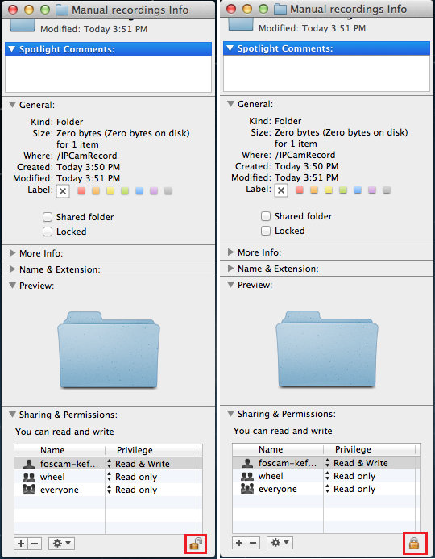Click the folder preview image in right window

327,349
